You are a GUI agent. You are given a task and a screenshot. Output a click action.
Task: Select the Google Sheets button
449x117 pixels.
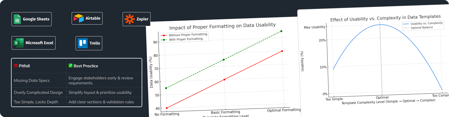point(32,19)
